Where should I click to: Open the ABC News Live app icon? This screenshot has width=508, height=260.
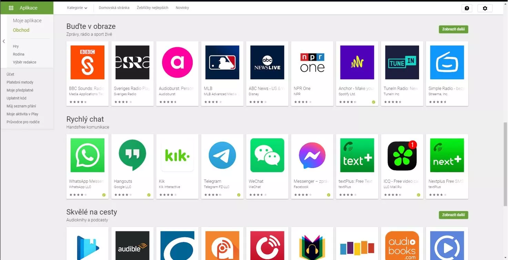point(267,62)
